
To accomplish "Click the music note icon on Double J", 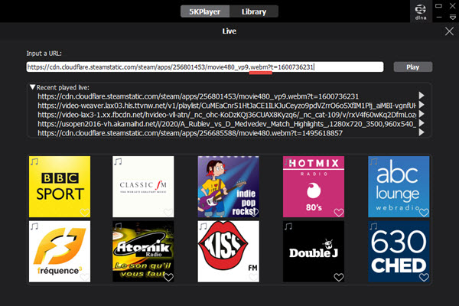I will (288, 226).
